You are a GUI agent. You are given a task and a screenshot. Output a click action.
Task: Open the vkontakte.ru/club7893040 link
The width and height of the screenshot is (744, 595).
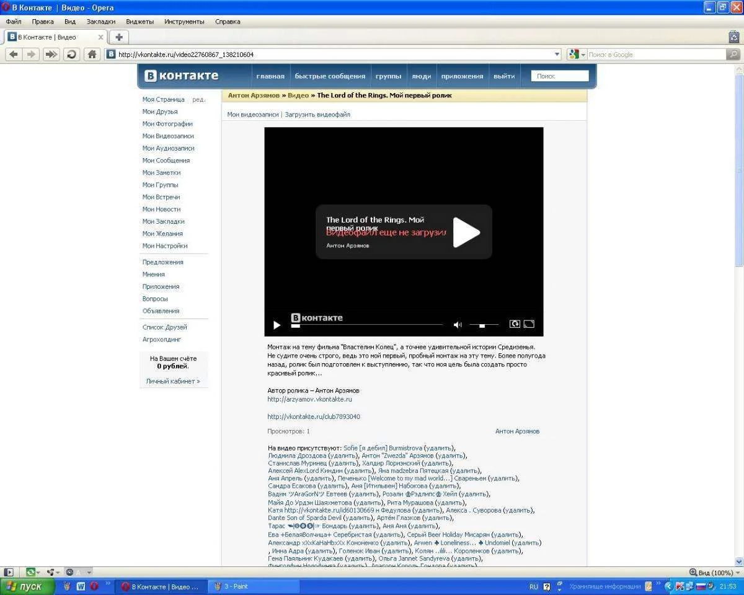click(314, 416)
